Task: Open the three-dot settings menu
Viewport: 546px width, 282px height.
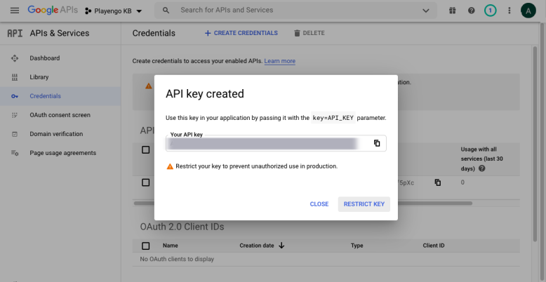Action: point(509,11)
